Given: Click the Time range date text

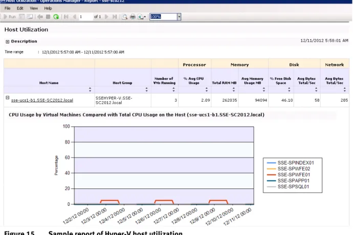Looking at the screenshot, I should click(83, 52).
